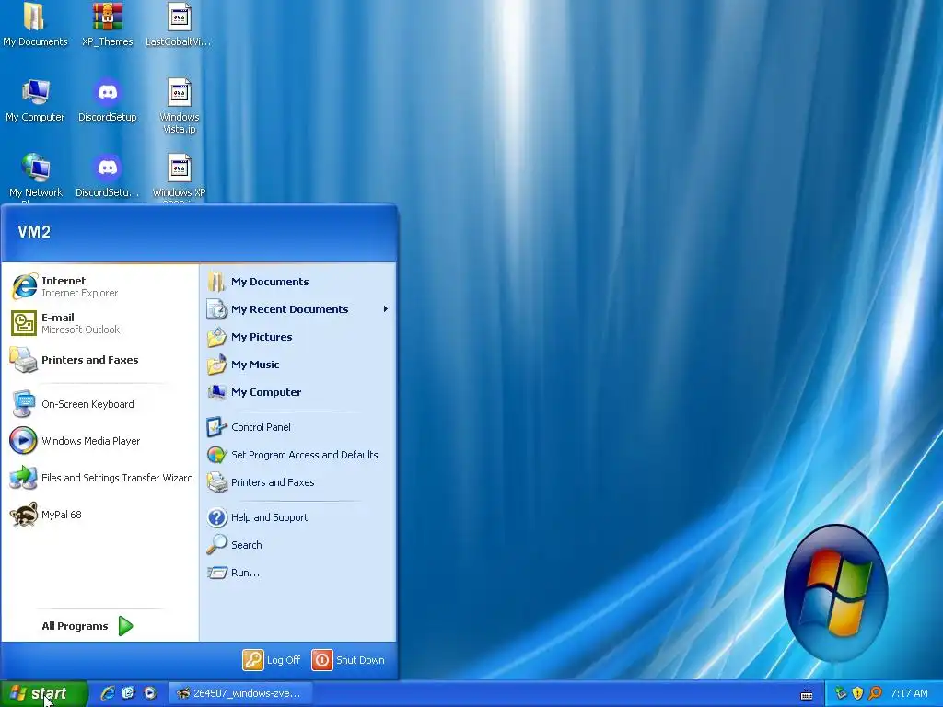The height and width of the screenshot is (707, 943).
Task: Open Internet Explorer from the Start menu
Action: (x=99, y=286)
